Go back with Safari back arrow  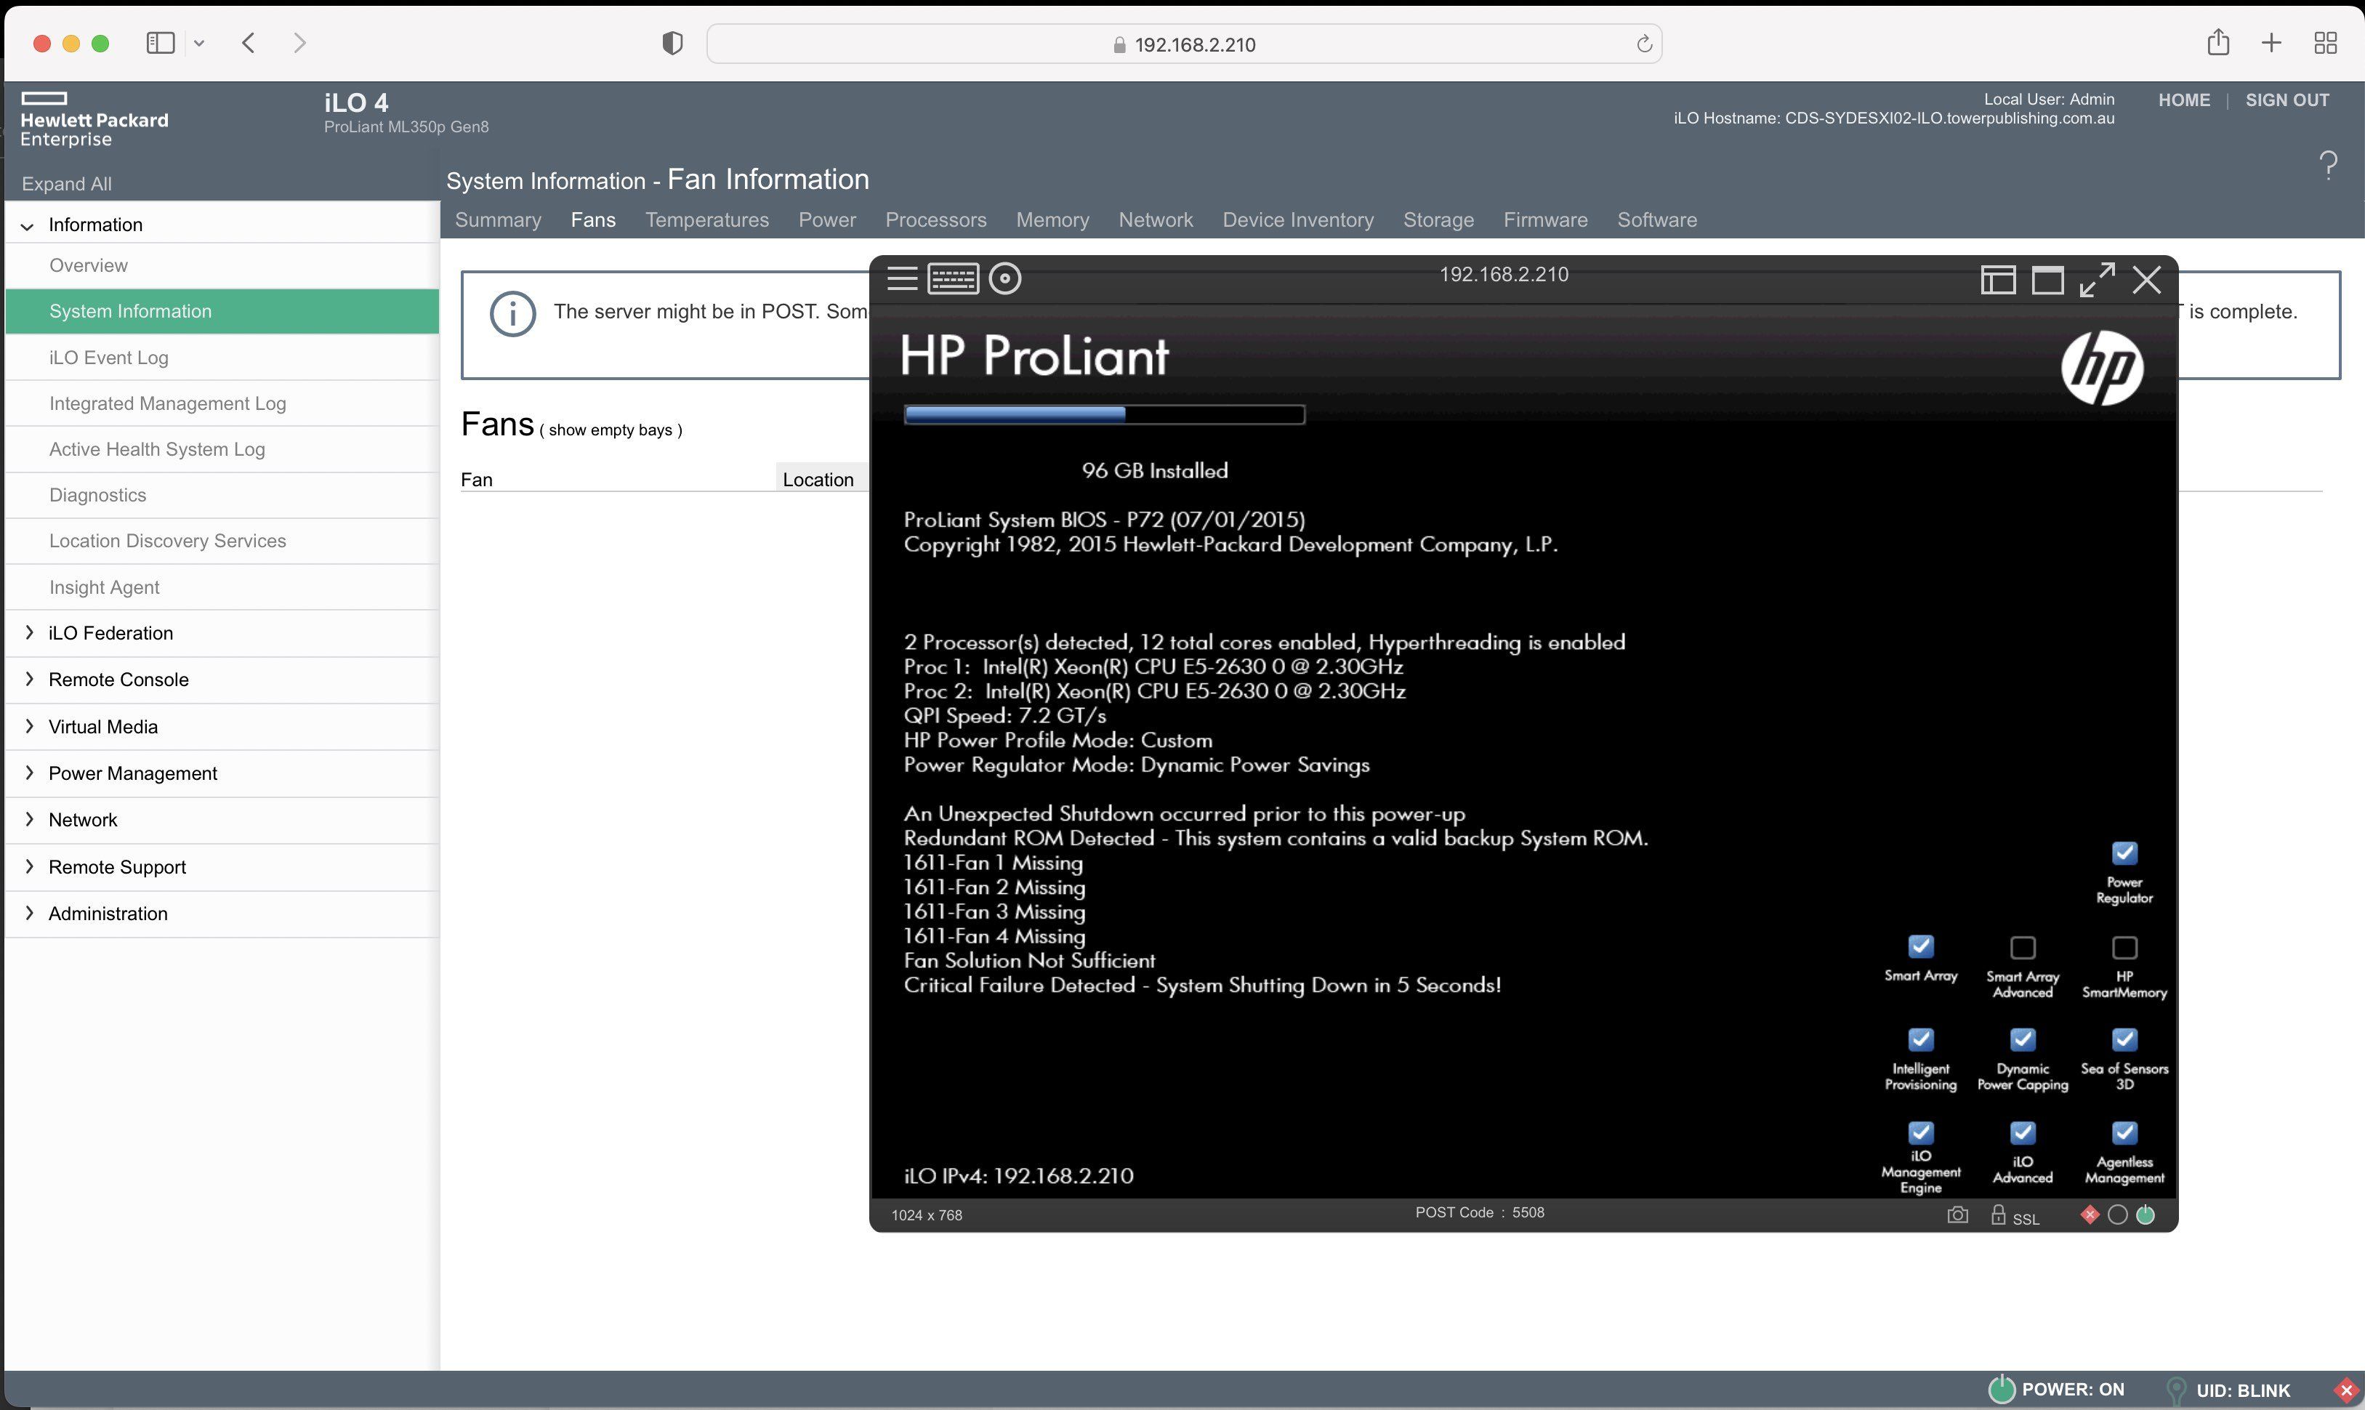pos(248,43)
